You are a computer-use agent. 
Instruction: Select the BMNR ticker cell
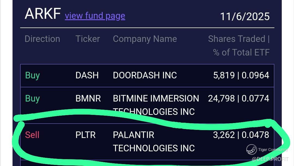click(x=88, y=98)
